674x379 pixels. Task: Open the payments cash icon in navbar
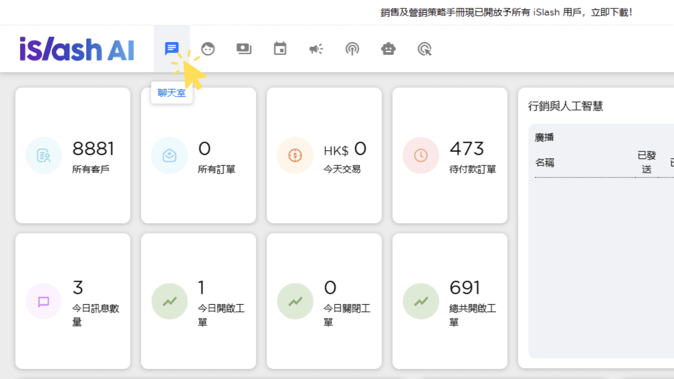click(x=244, y=49)
